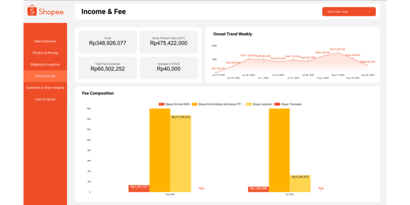Navigate to Shipping & Logistics
Viewport: 410px width, 205px height.
pos(45,65)
